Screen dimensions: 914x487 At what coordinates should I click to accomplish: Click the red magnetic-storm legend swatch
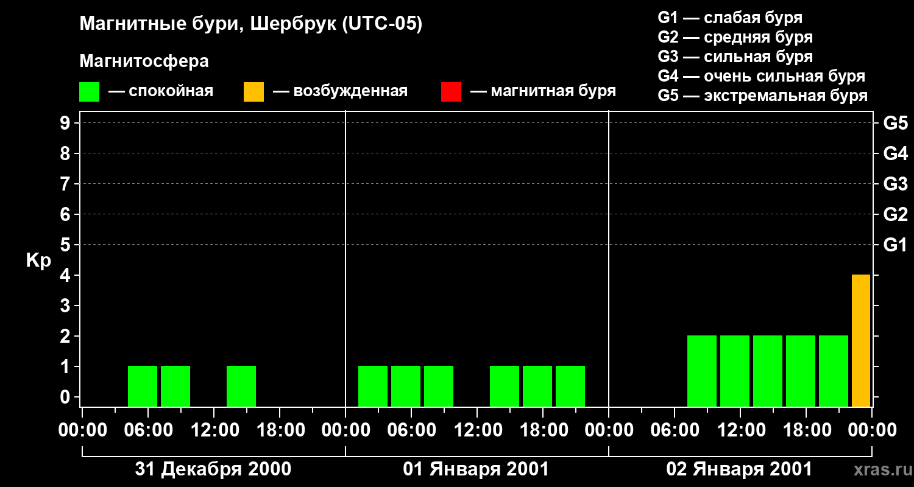pos(451,92)
